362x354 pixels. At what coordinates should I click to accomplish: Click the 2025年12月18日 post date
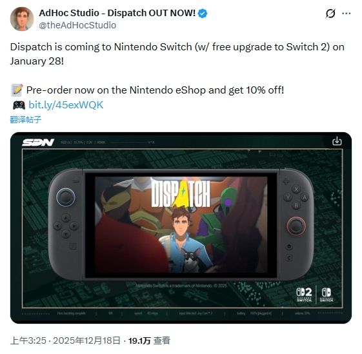(87, 341)
